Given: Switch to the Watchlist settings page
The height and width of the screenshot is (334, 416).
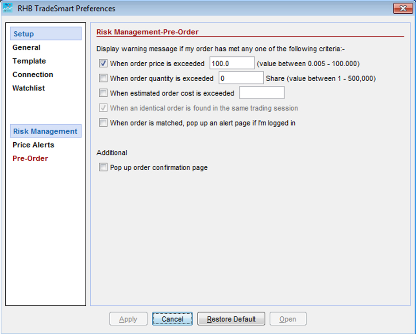Looking at the screenshot, I should click(x=29, y=88).
